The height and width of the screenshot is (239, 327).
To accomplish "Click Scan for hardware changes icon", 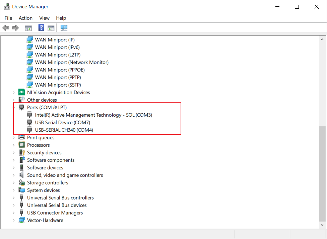I will 64,28.
